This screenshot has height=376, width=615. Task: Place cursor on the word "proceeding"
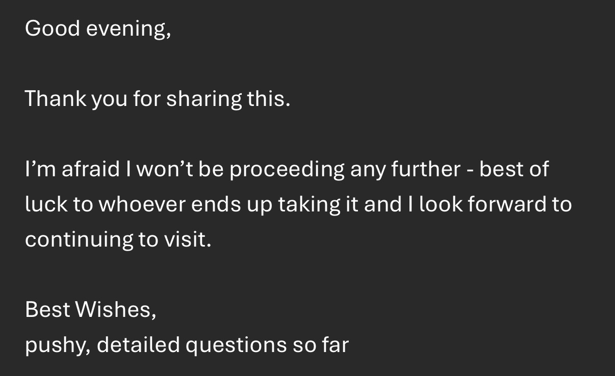point(287,170)
